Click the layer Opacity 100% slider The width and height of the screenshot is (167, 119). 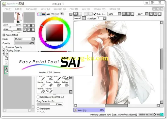tap(24, 43)
